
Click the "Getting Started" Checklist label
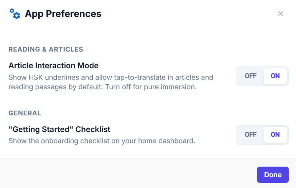point(59,130)
